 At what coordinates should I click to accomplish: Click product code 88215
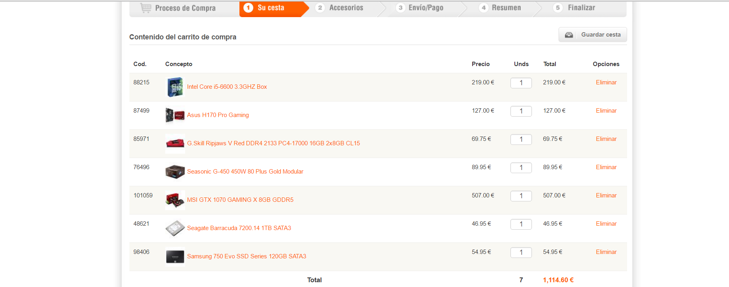(x=141, y=82)
